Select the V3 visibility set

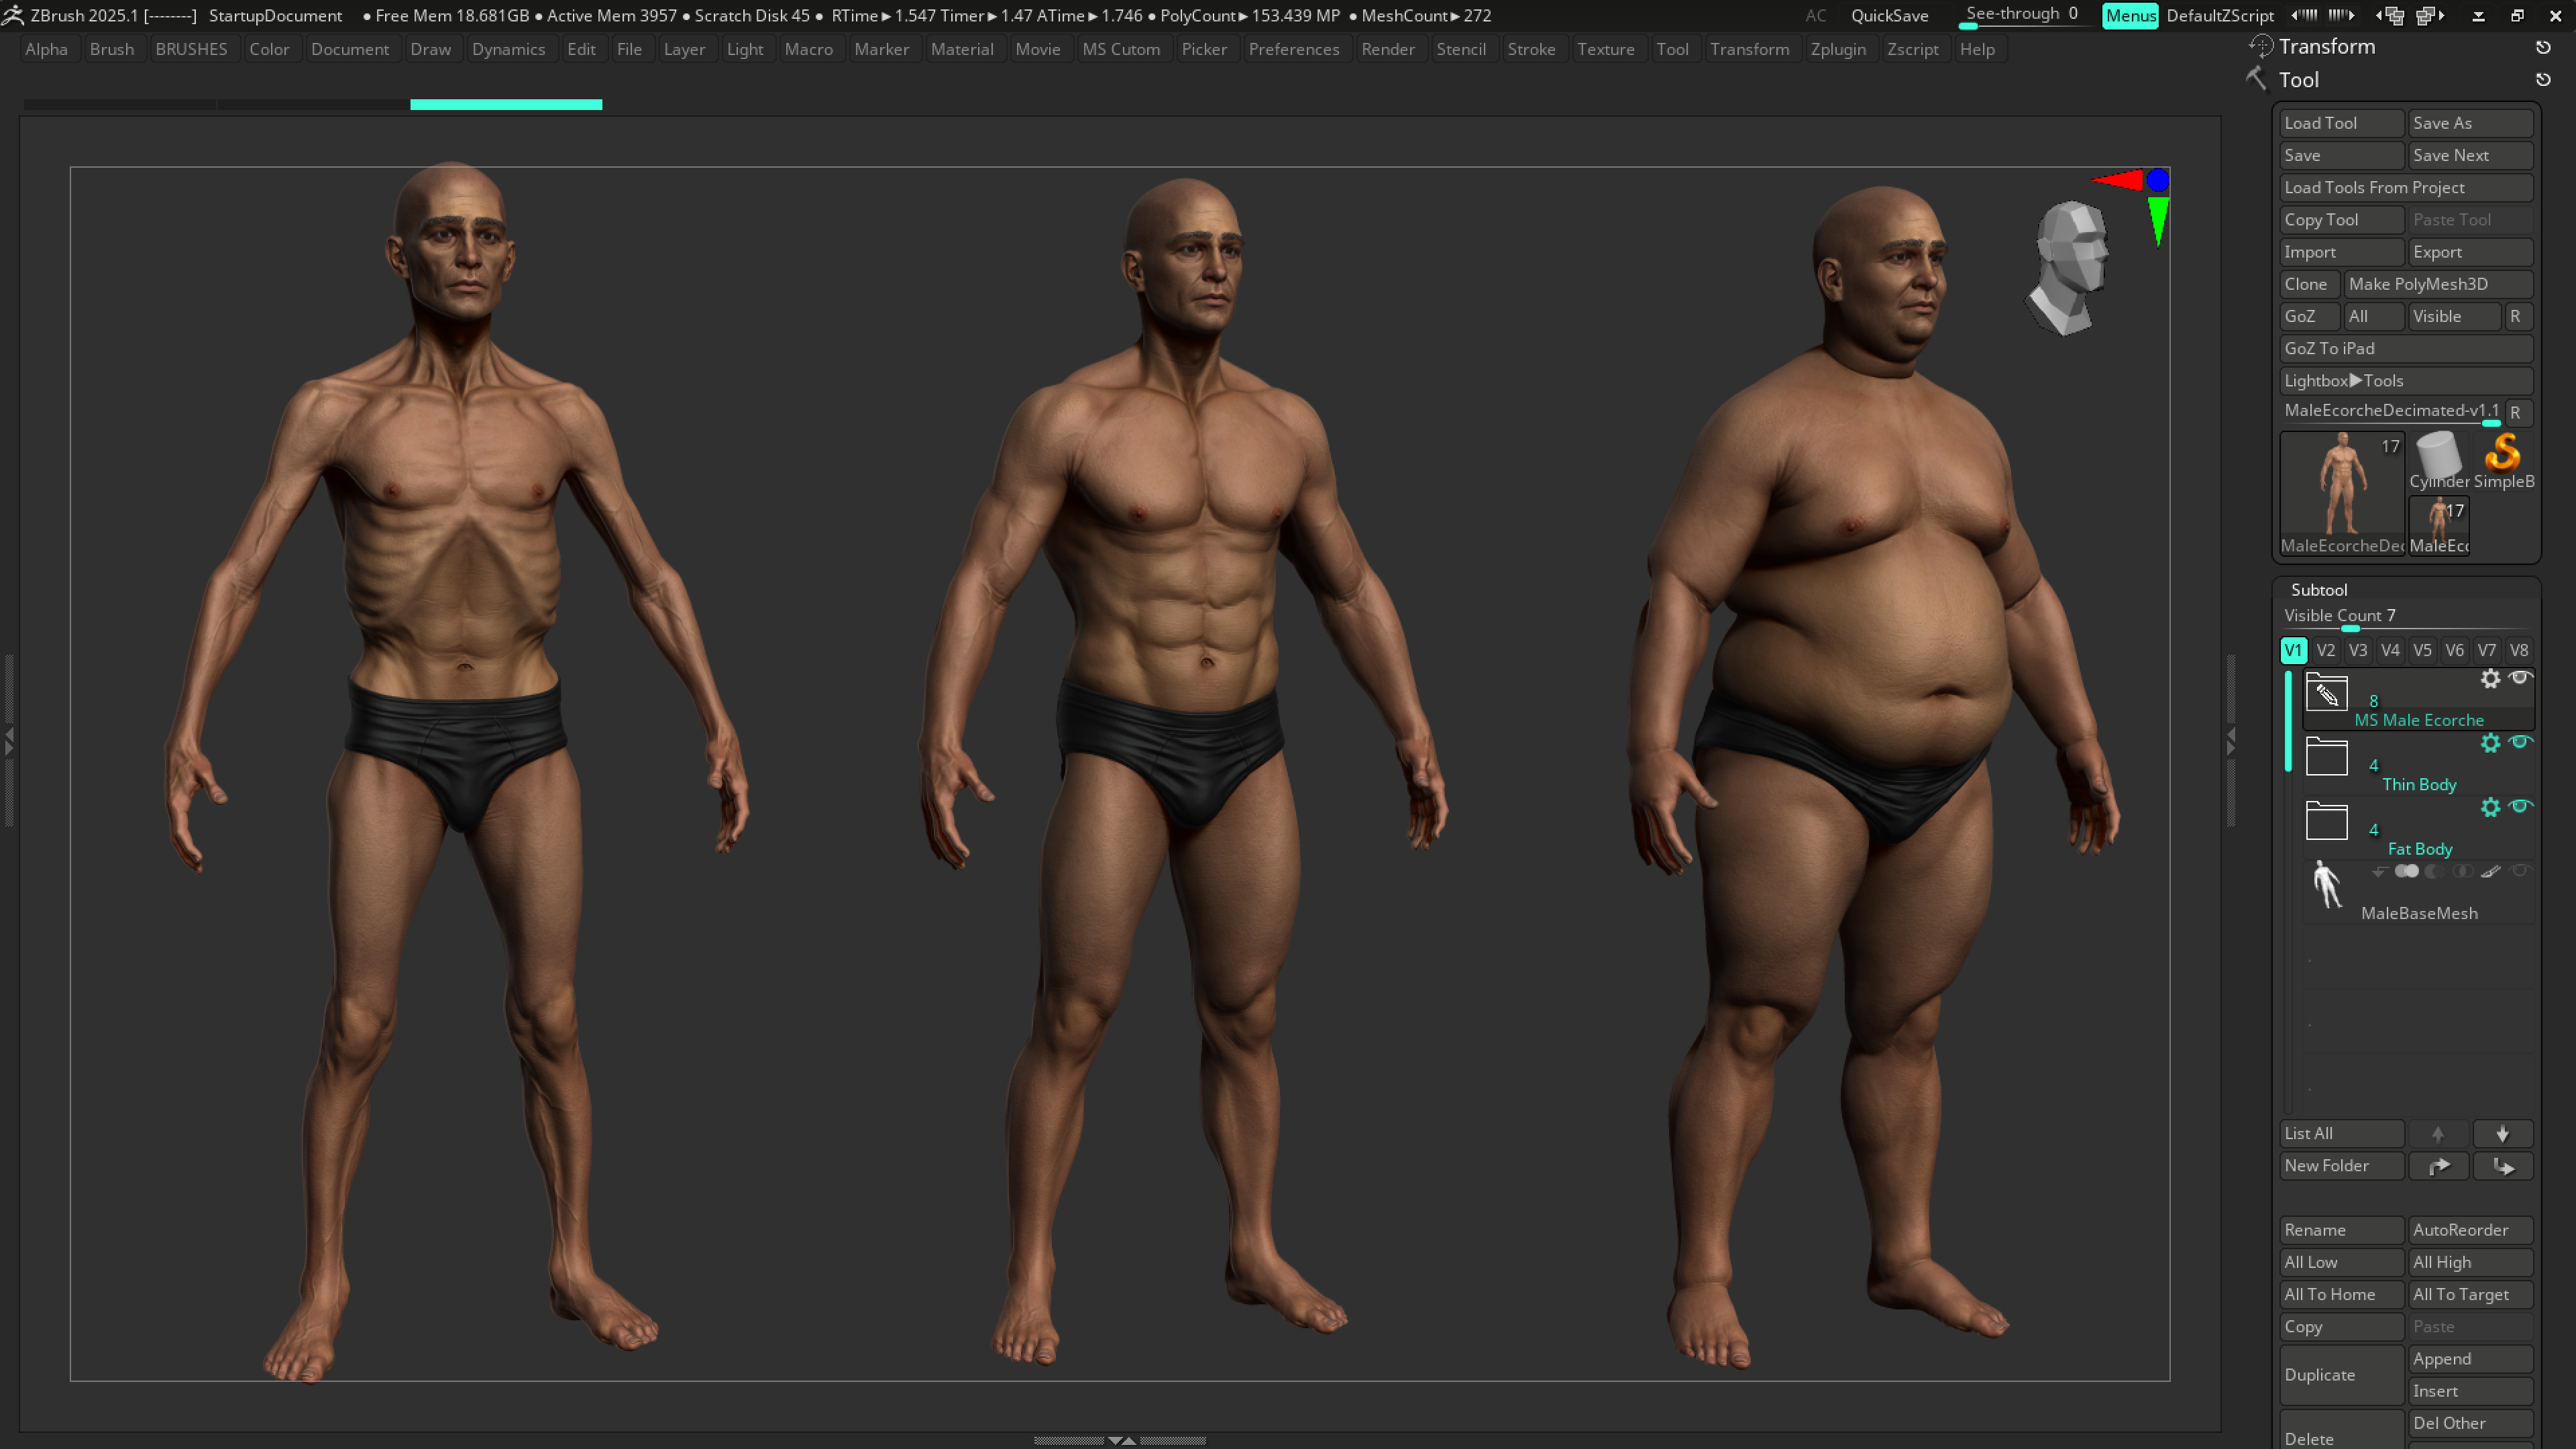pos(2358,650)
